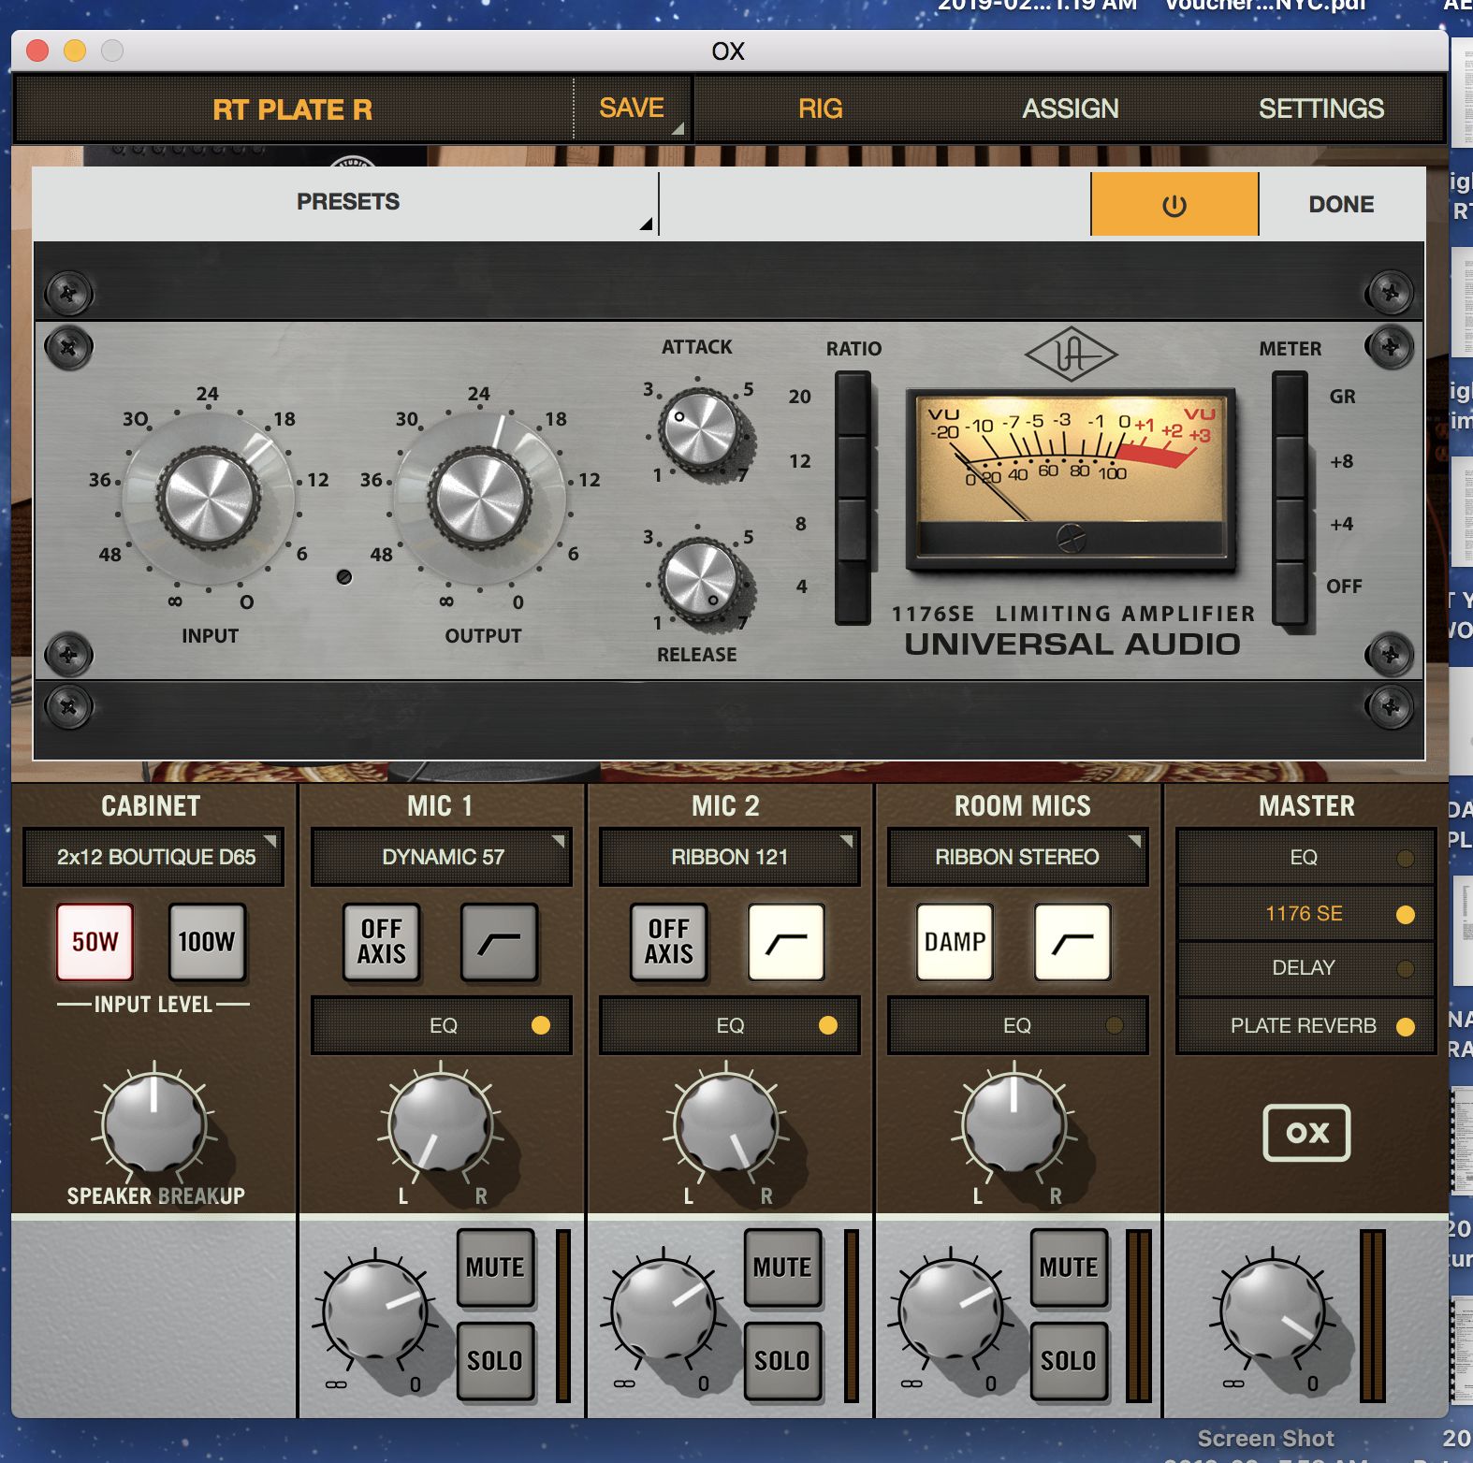Select ratio 8 button

[853, 529]
